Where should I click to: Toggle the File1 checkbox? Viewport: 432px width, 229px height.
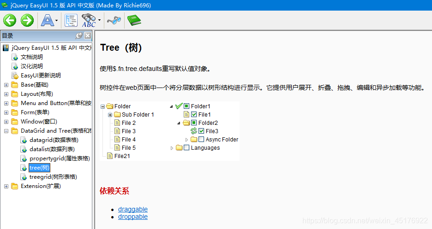194,114
